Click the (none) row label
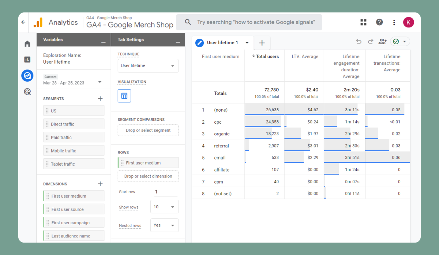The image size is (439, 255). (221, 110)
